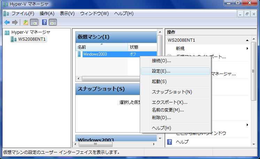Click エクスポート(X)... in the context menu
The image size is (260, 159).
169,102
